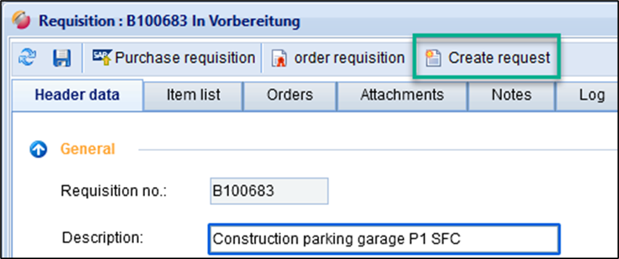Click the blue refresh arrows icon
Viewport: 619px width, 259px height.
coord(27,58)
